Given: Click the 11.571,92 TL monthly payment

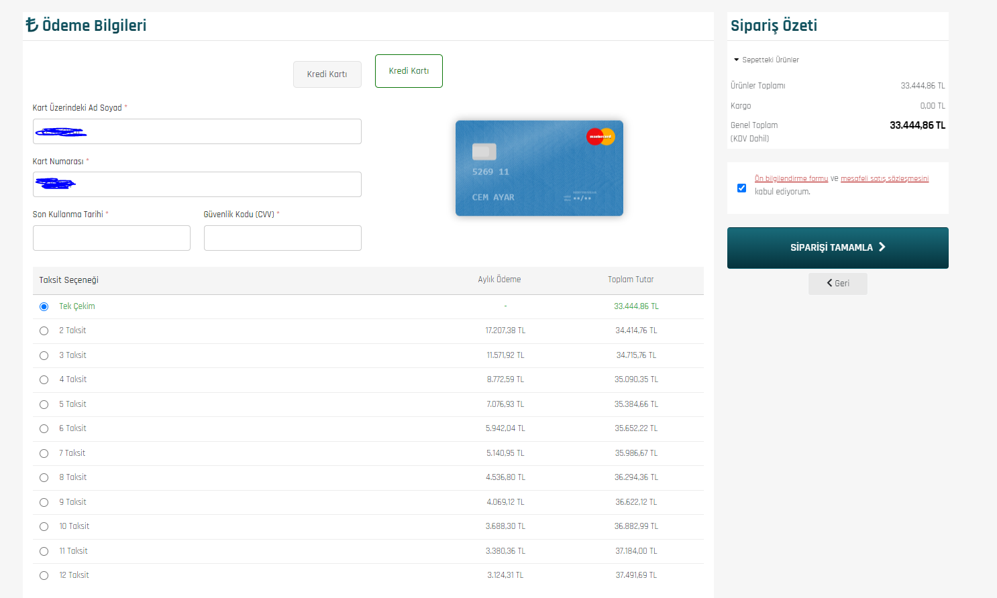Looking at the screenshot, I should [x=505, y=355].
